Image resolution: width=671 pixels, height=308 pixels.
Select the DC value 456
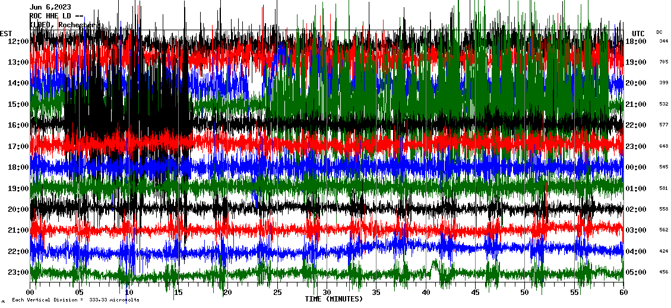pos(663,272)
